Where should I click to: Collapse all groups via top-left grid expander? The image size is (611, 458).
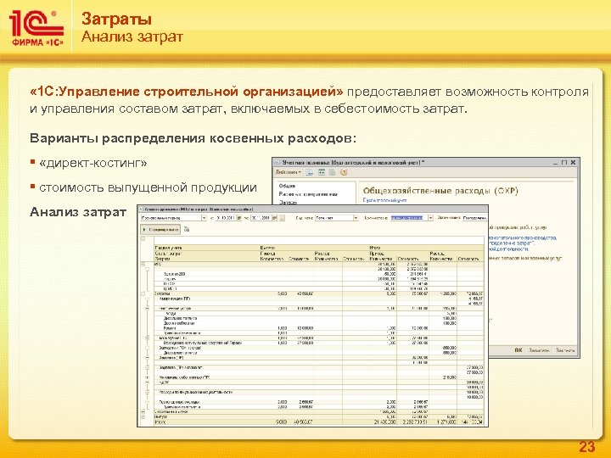[143, 238]
